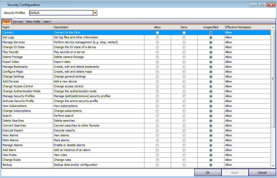Set Change IO State to Deny
277x178 pixels.
(x=184, y=47)
